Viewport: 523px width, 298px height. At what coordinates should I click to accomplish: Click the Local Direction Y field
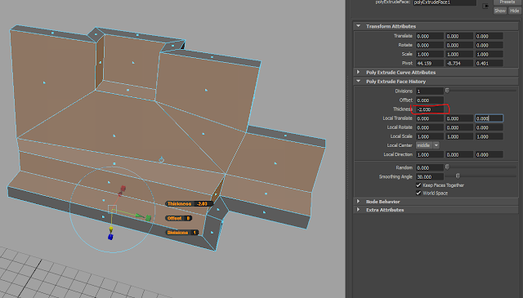[459, 154]
